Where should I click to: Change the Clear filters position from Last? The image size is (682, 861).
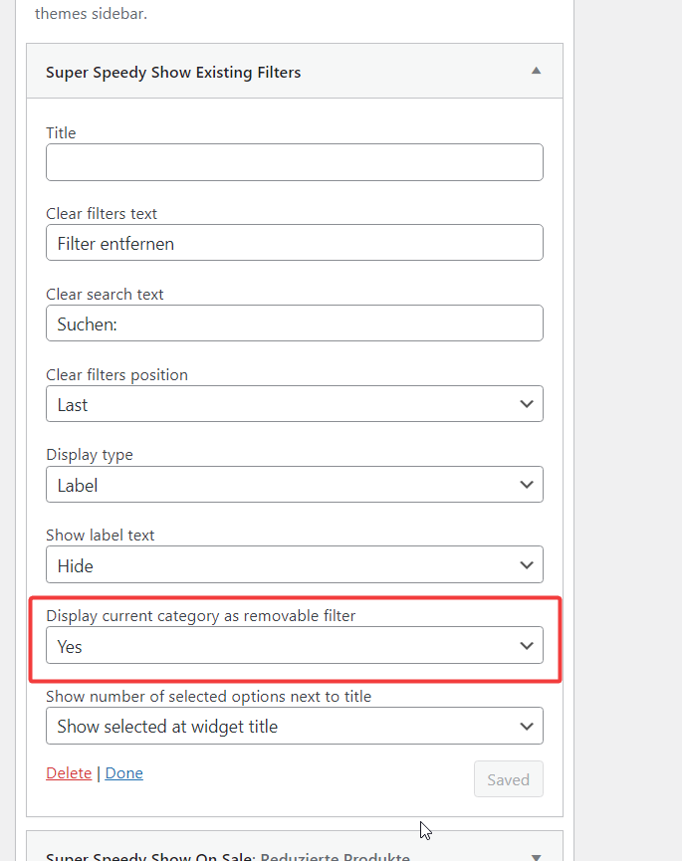click(294, 403)
